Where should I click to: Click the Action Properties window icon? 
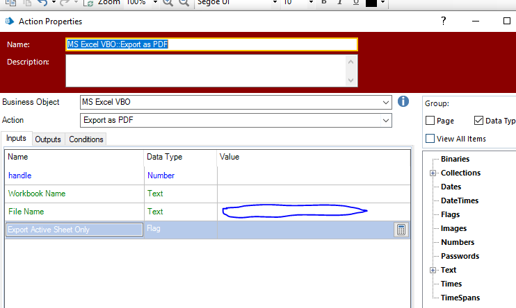(10, 22)
